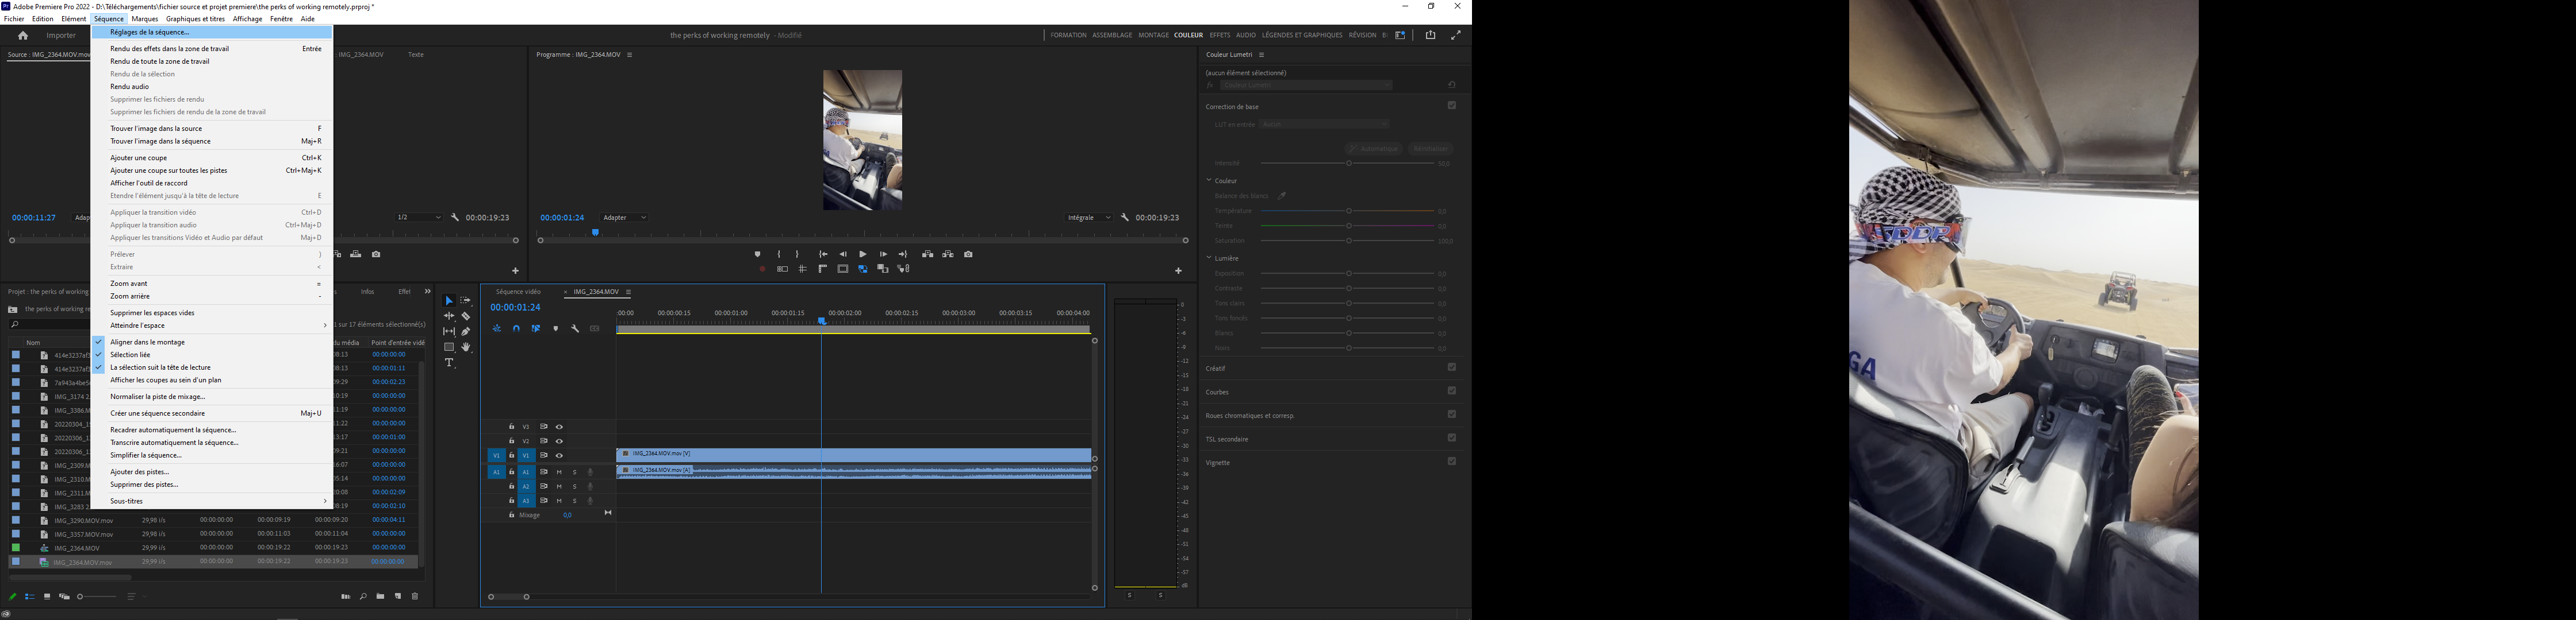The image size is (2576, 620).
Task: Choose Réglages de la séquence menu entry
Action: [212, 32]
